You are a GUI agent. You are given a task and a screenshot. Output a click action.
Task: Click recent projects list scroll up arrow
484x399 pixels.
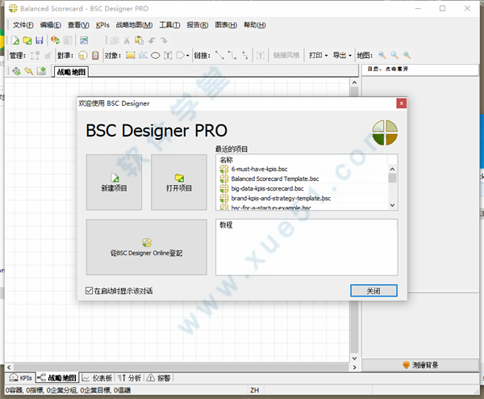[x=392, y=169]
